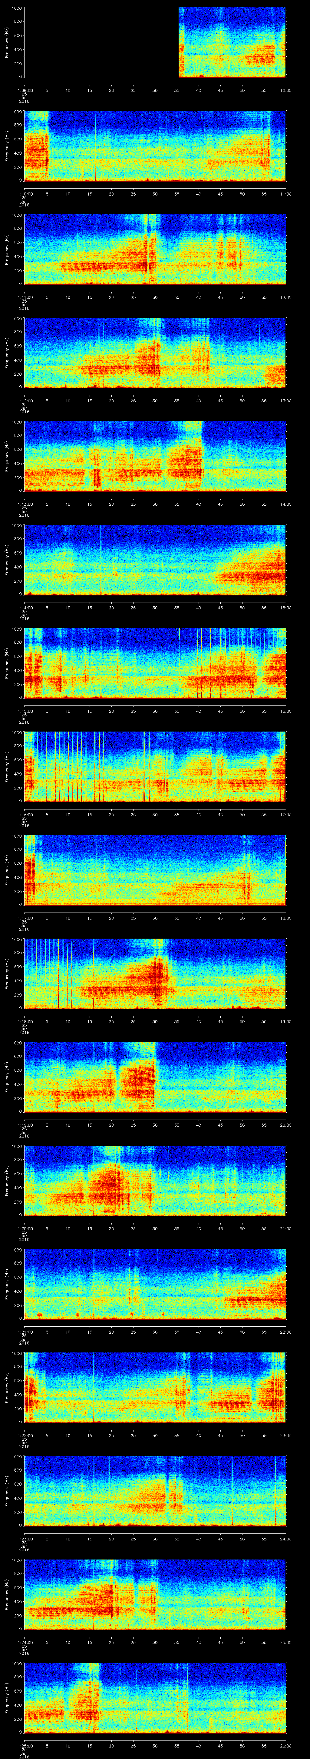The width and height of the screenshot is (310, 1759).
Task: Select the spectrogram panel starting at 1:15:00
Action: [155, 662]
